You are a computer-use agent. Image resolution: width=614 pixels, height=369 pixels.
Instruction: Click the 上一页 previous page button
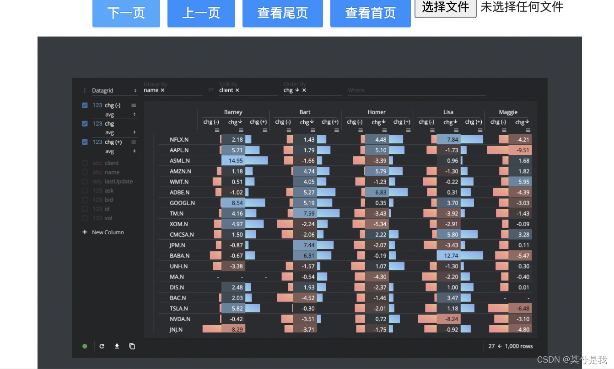tap(201, 13)
